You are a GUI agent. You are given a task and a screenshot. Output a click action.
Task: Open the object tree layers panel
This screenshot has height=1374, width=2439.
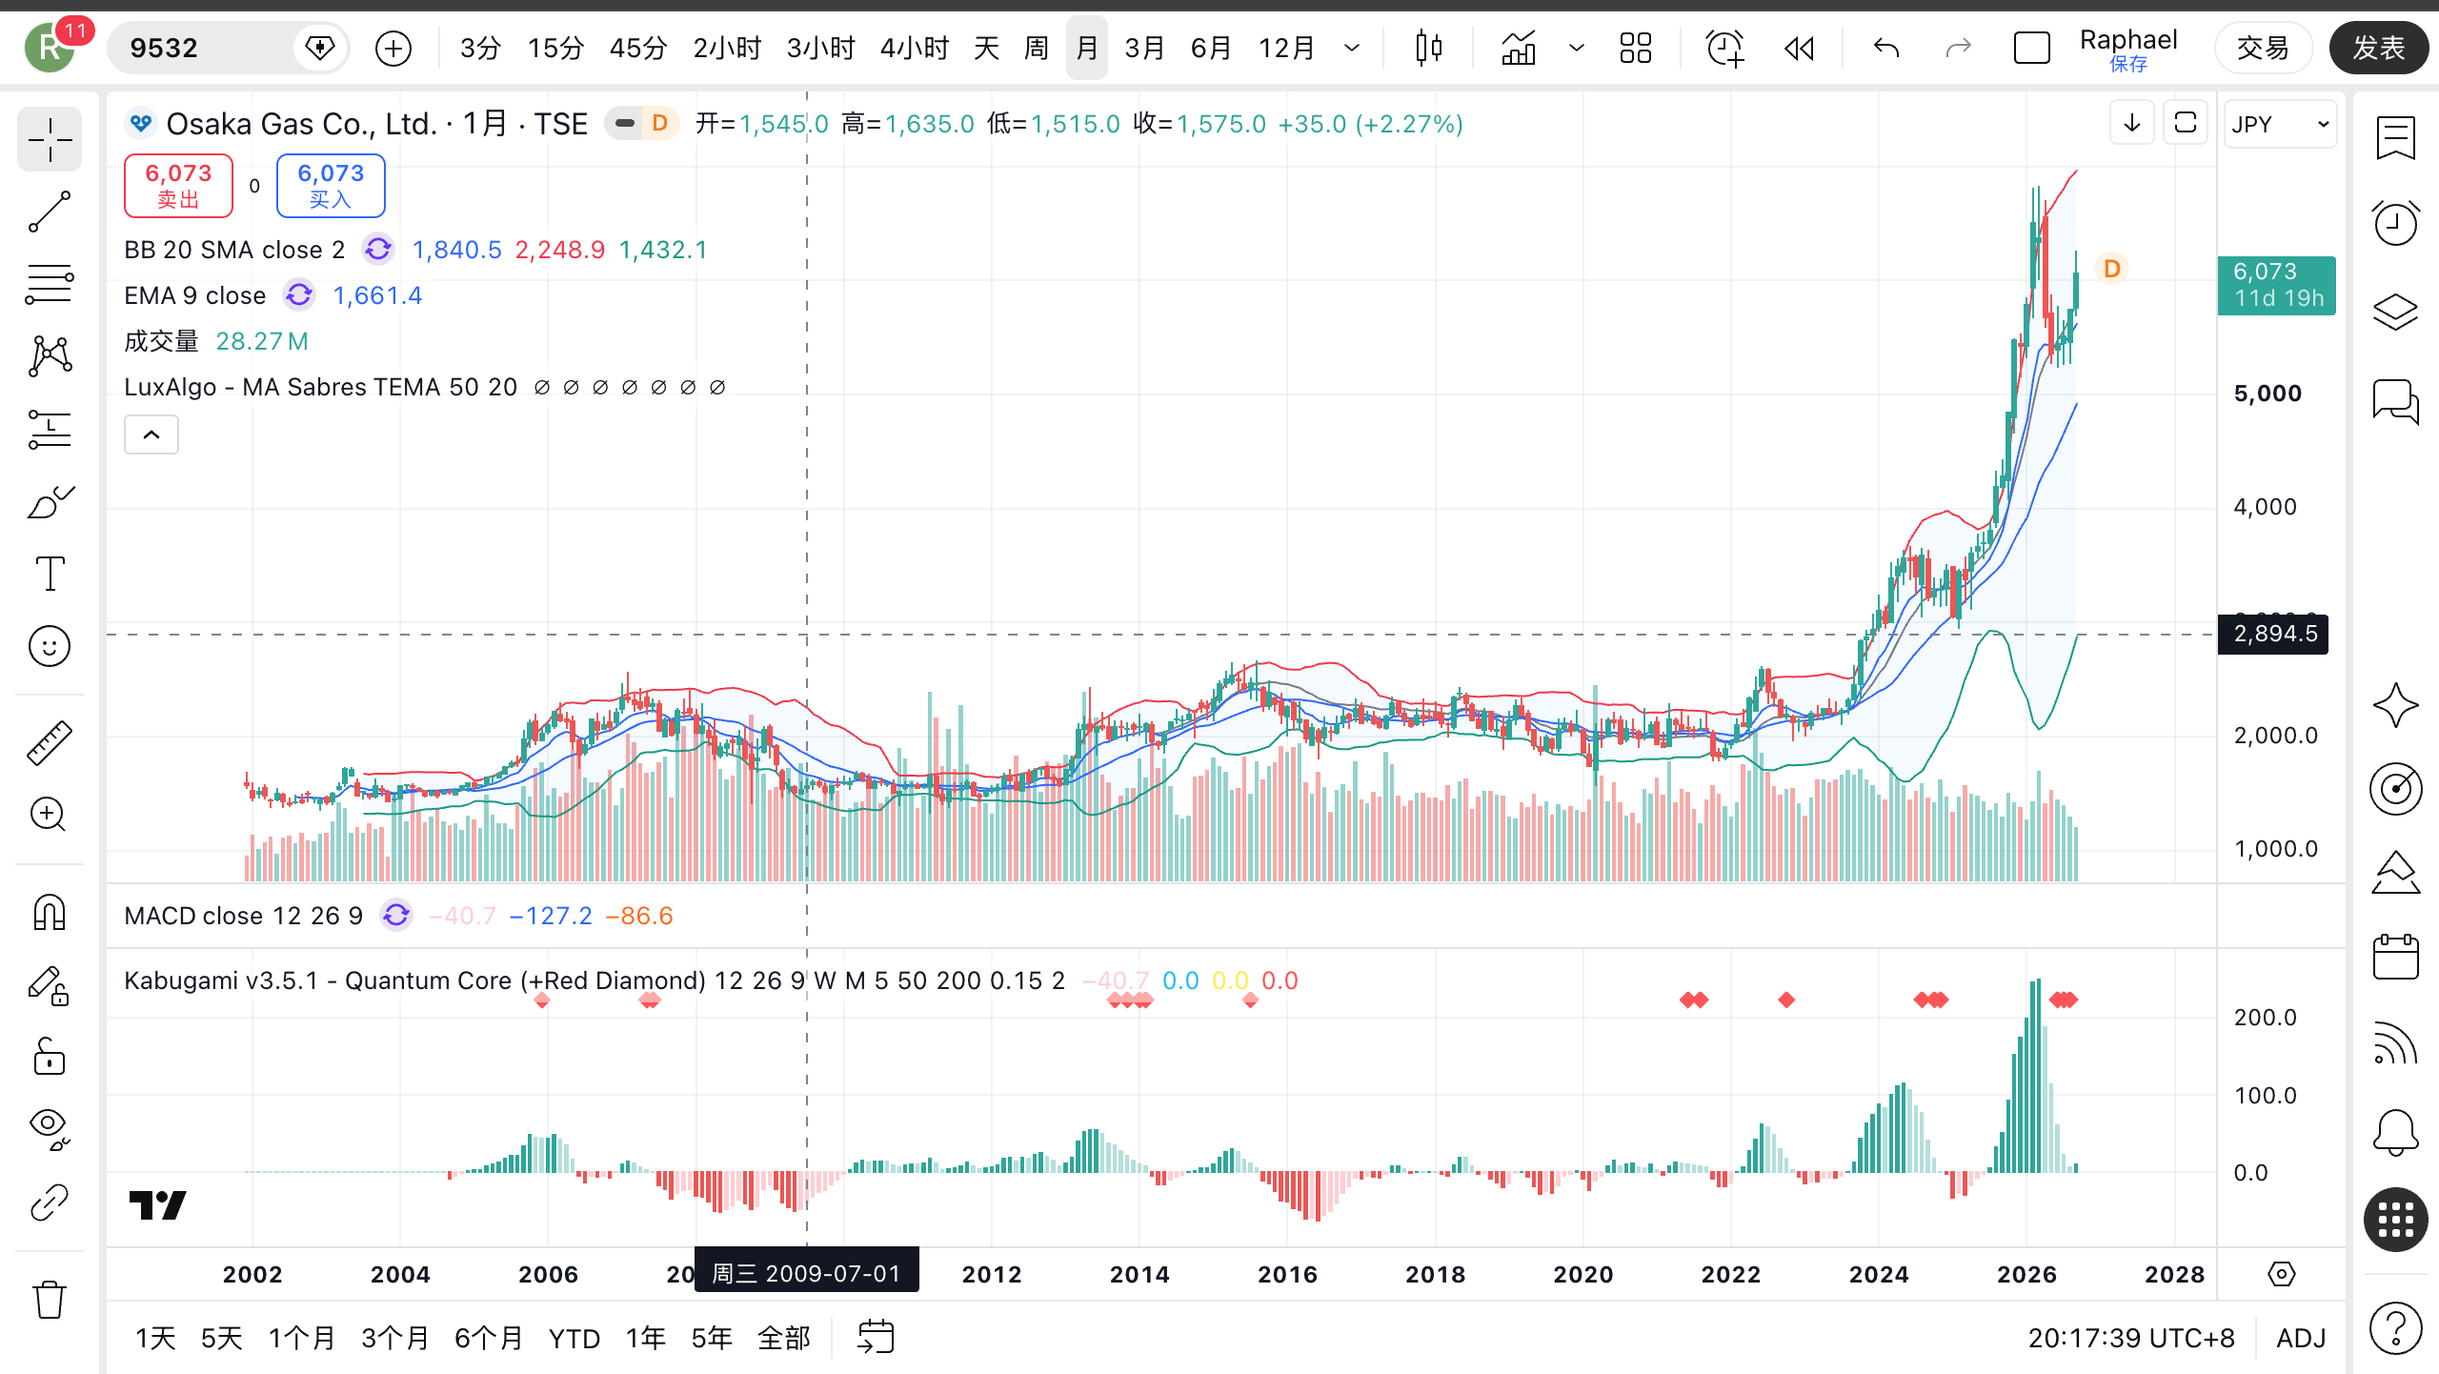click(2395, 312)
